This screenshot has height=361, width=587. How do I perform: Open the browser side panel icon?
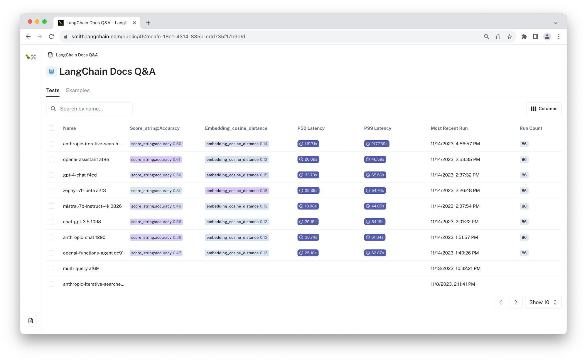tap(536, 37)
